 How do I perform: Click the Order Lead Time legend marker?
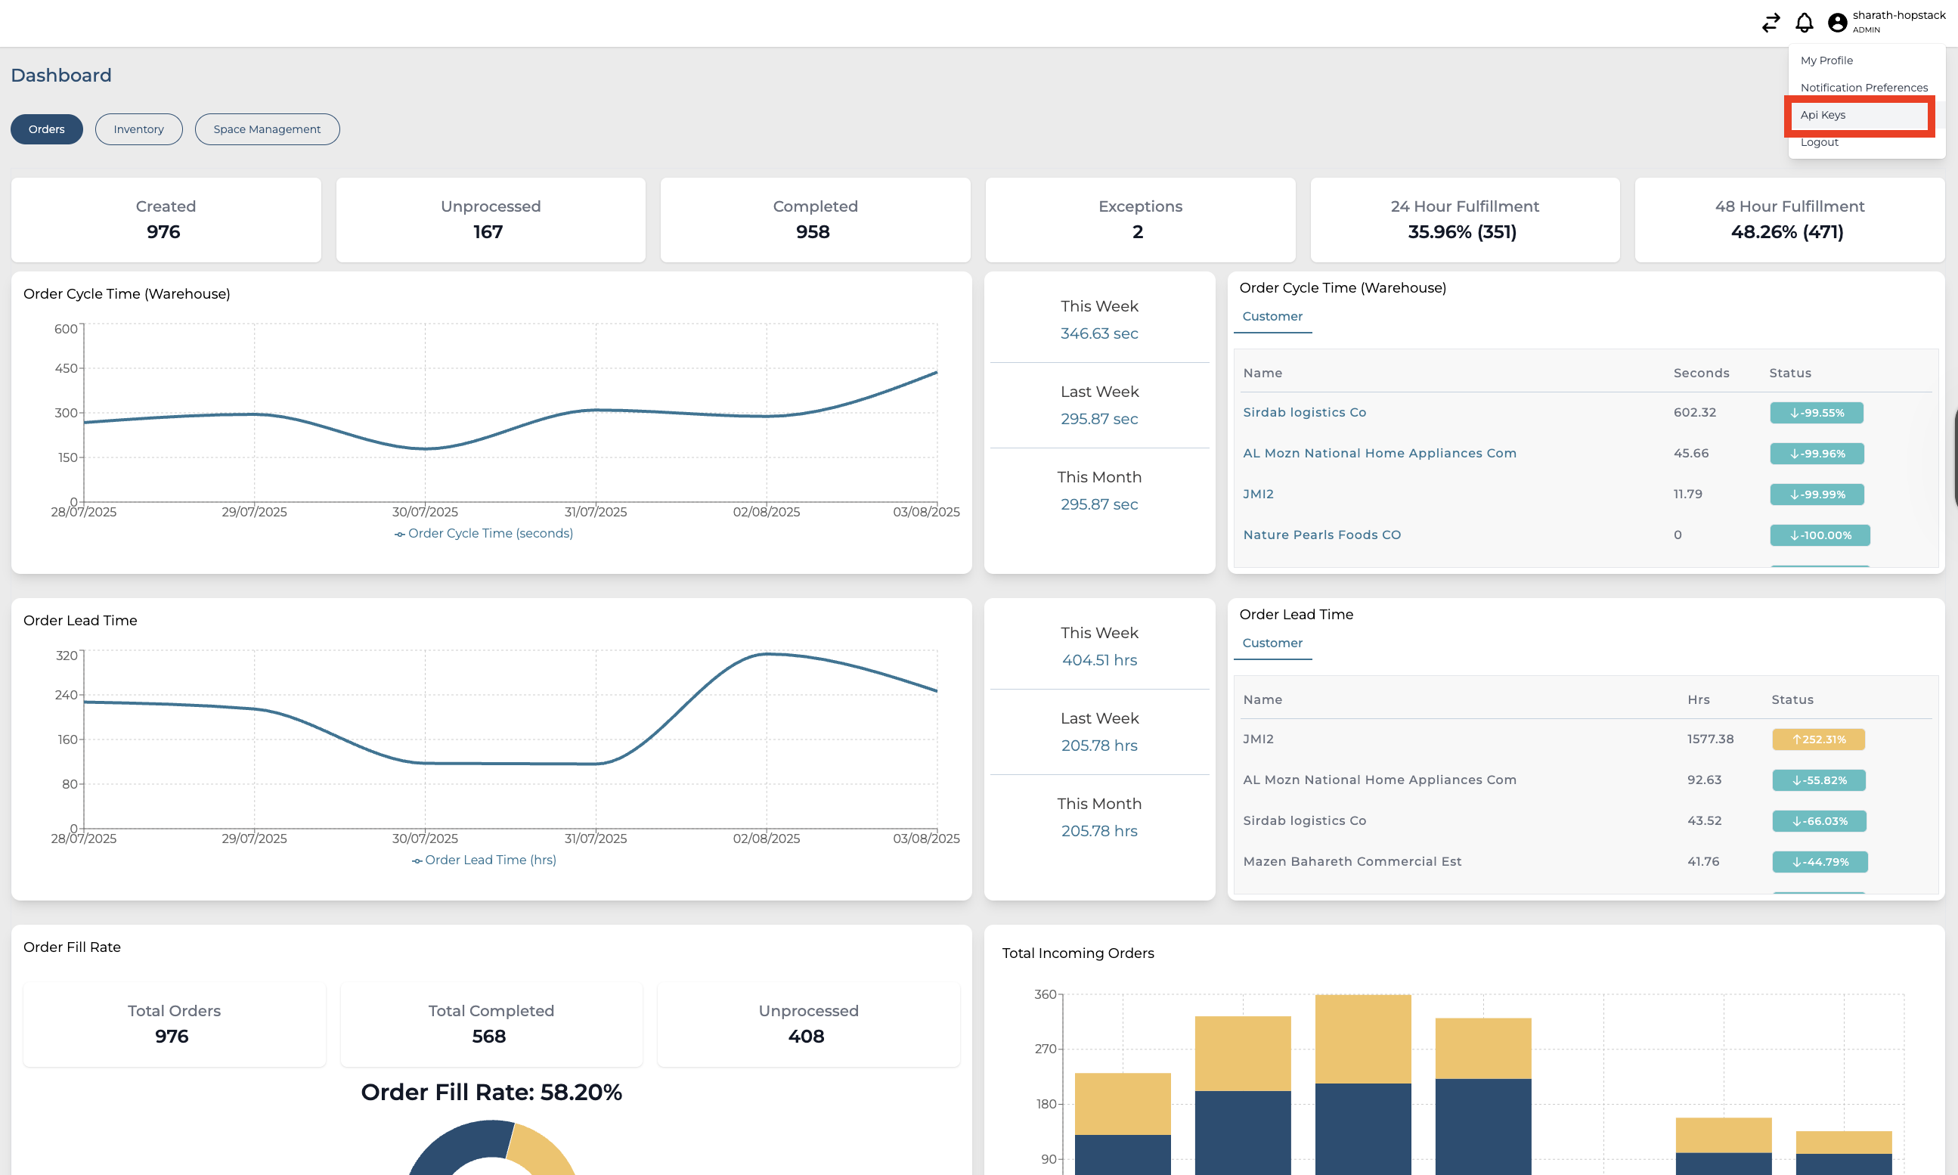(417, 860)
